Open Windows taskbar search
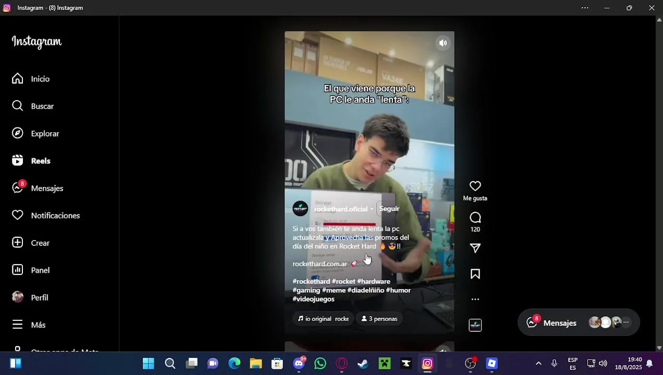 170,364
